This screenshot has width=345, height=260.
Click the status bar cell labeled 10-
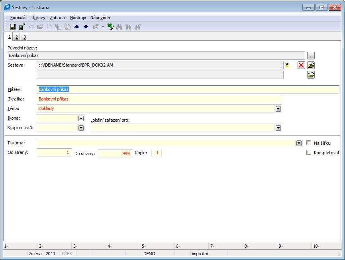pyautogui.click(x=327, y=246)
